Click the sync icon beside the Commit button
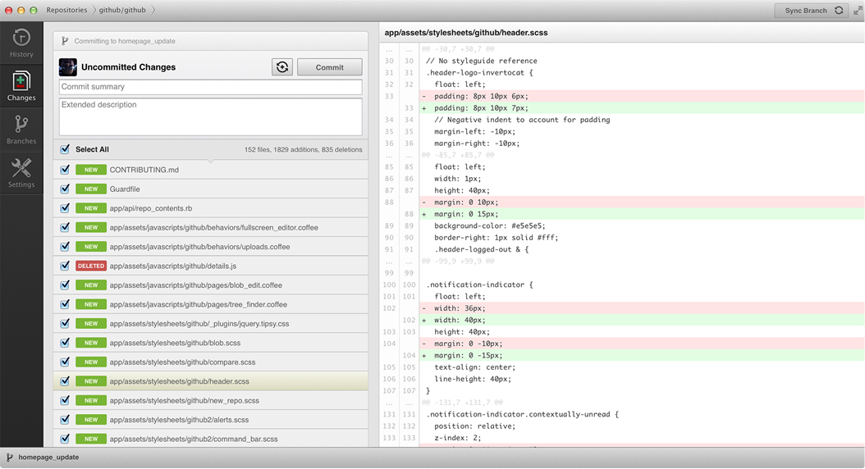This screenshot has height=469, width=865. point(282,67)
